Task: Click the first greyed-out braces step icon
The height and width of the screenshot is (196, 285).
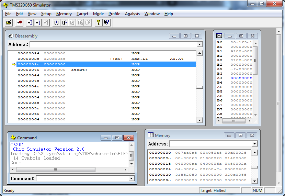Action: (x=72, y=23)
